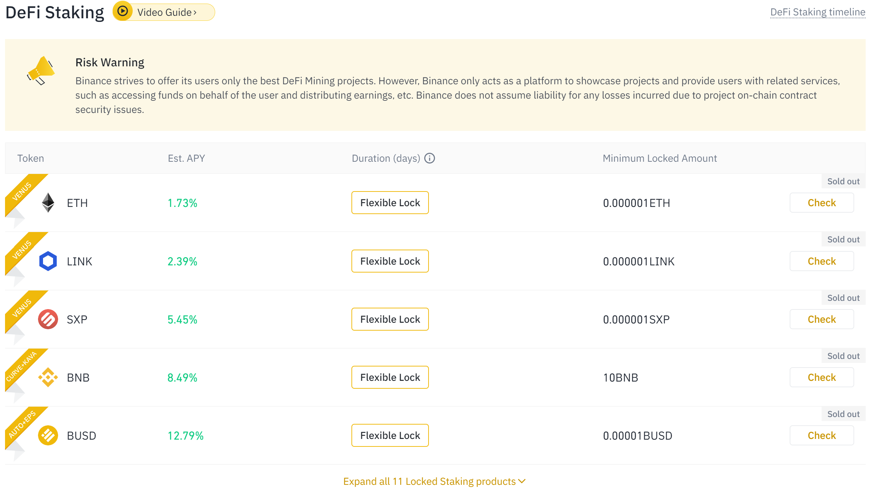875x492 pixels.
Task: Click the 8.49% APY value
Action: tap(182, 378)
